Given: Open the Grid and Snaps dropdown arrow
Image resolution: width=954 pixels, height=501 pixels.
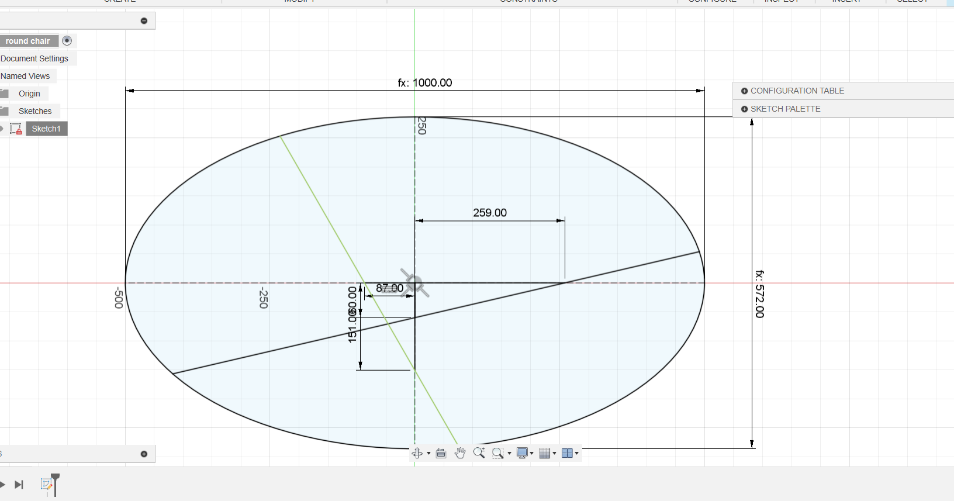Looking at the screenshot, I should [554, 453].
